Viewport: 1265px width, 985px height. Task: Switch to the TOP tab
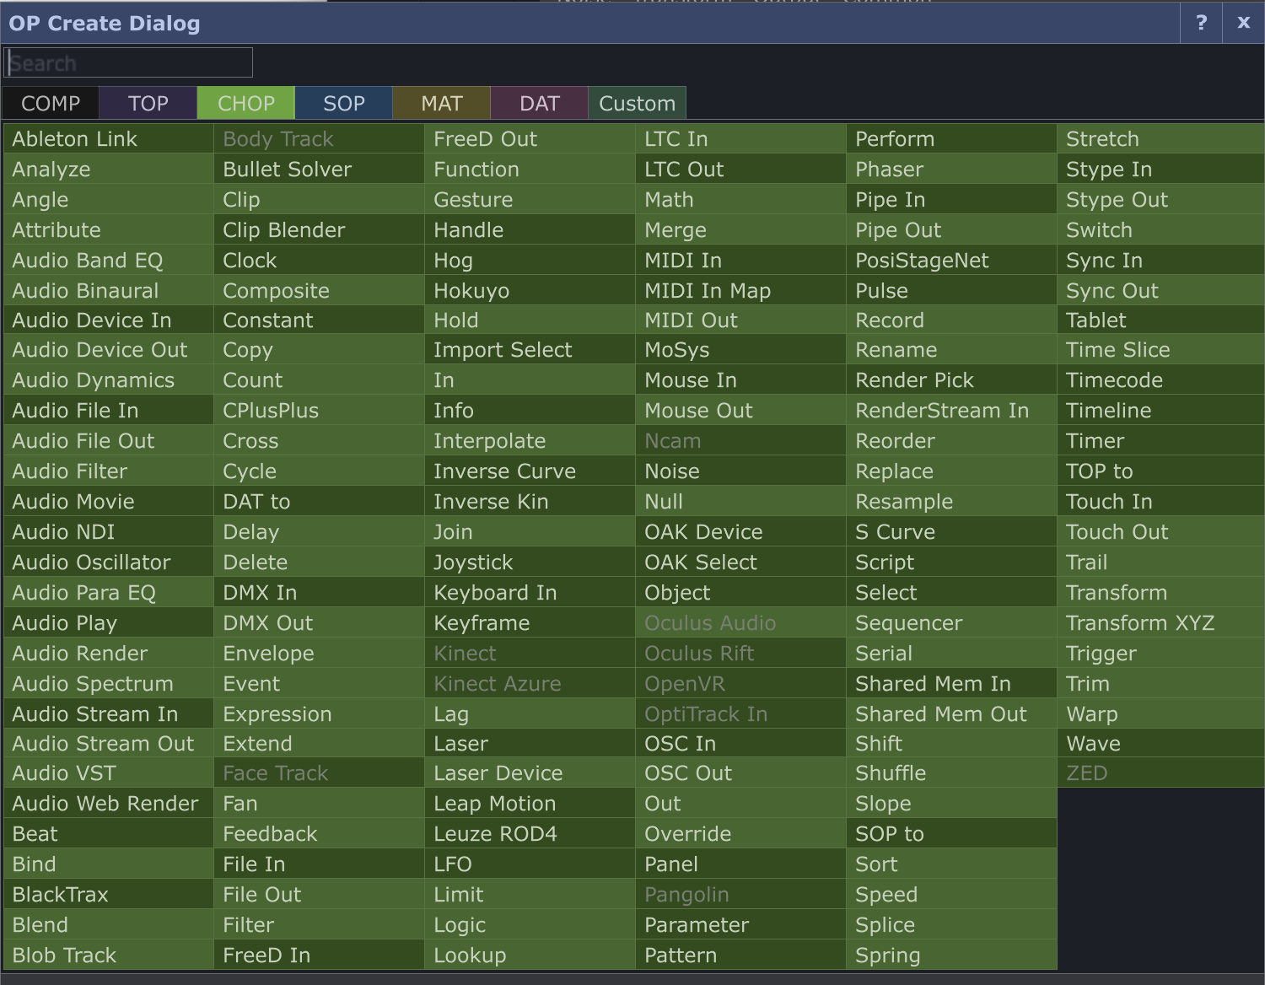pos(148,103)
